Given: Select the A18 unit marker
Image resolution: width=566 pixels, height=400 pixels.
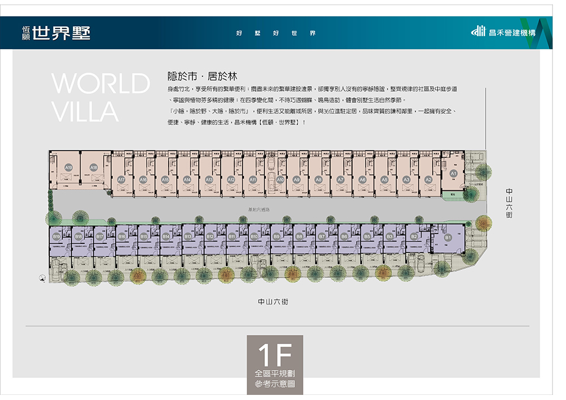Looking at the screenshot, I should [94, 167].
